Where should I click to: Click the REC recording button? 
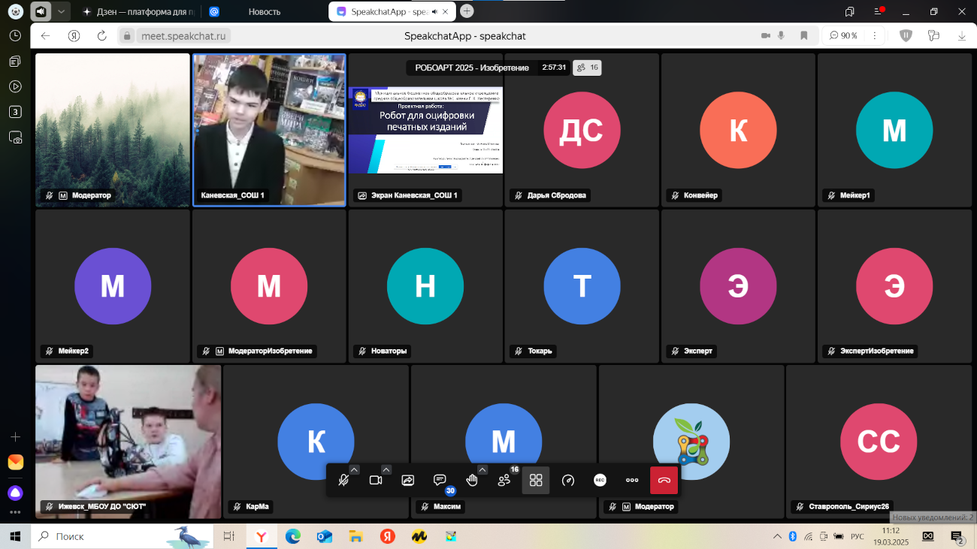point(600,481)
